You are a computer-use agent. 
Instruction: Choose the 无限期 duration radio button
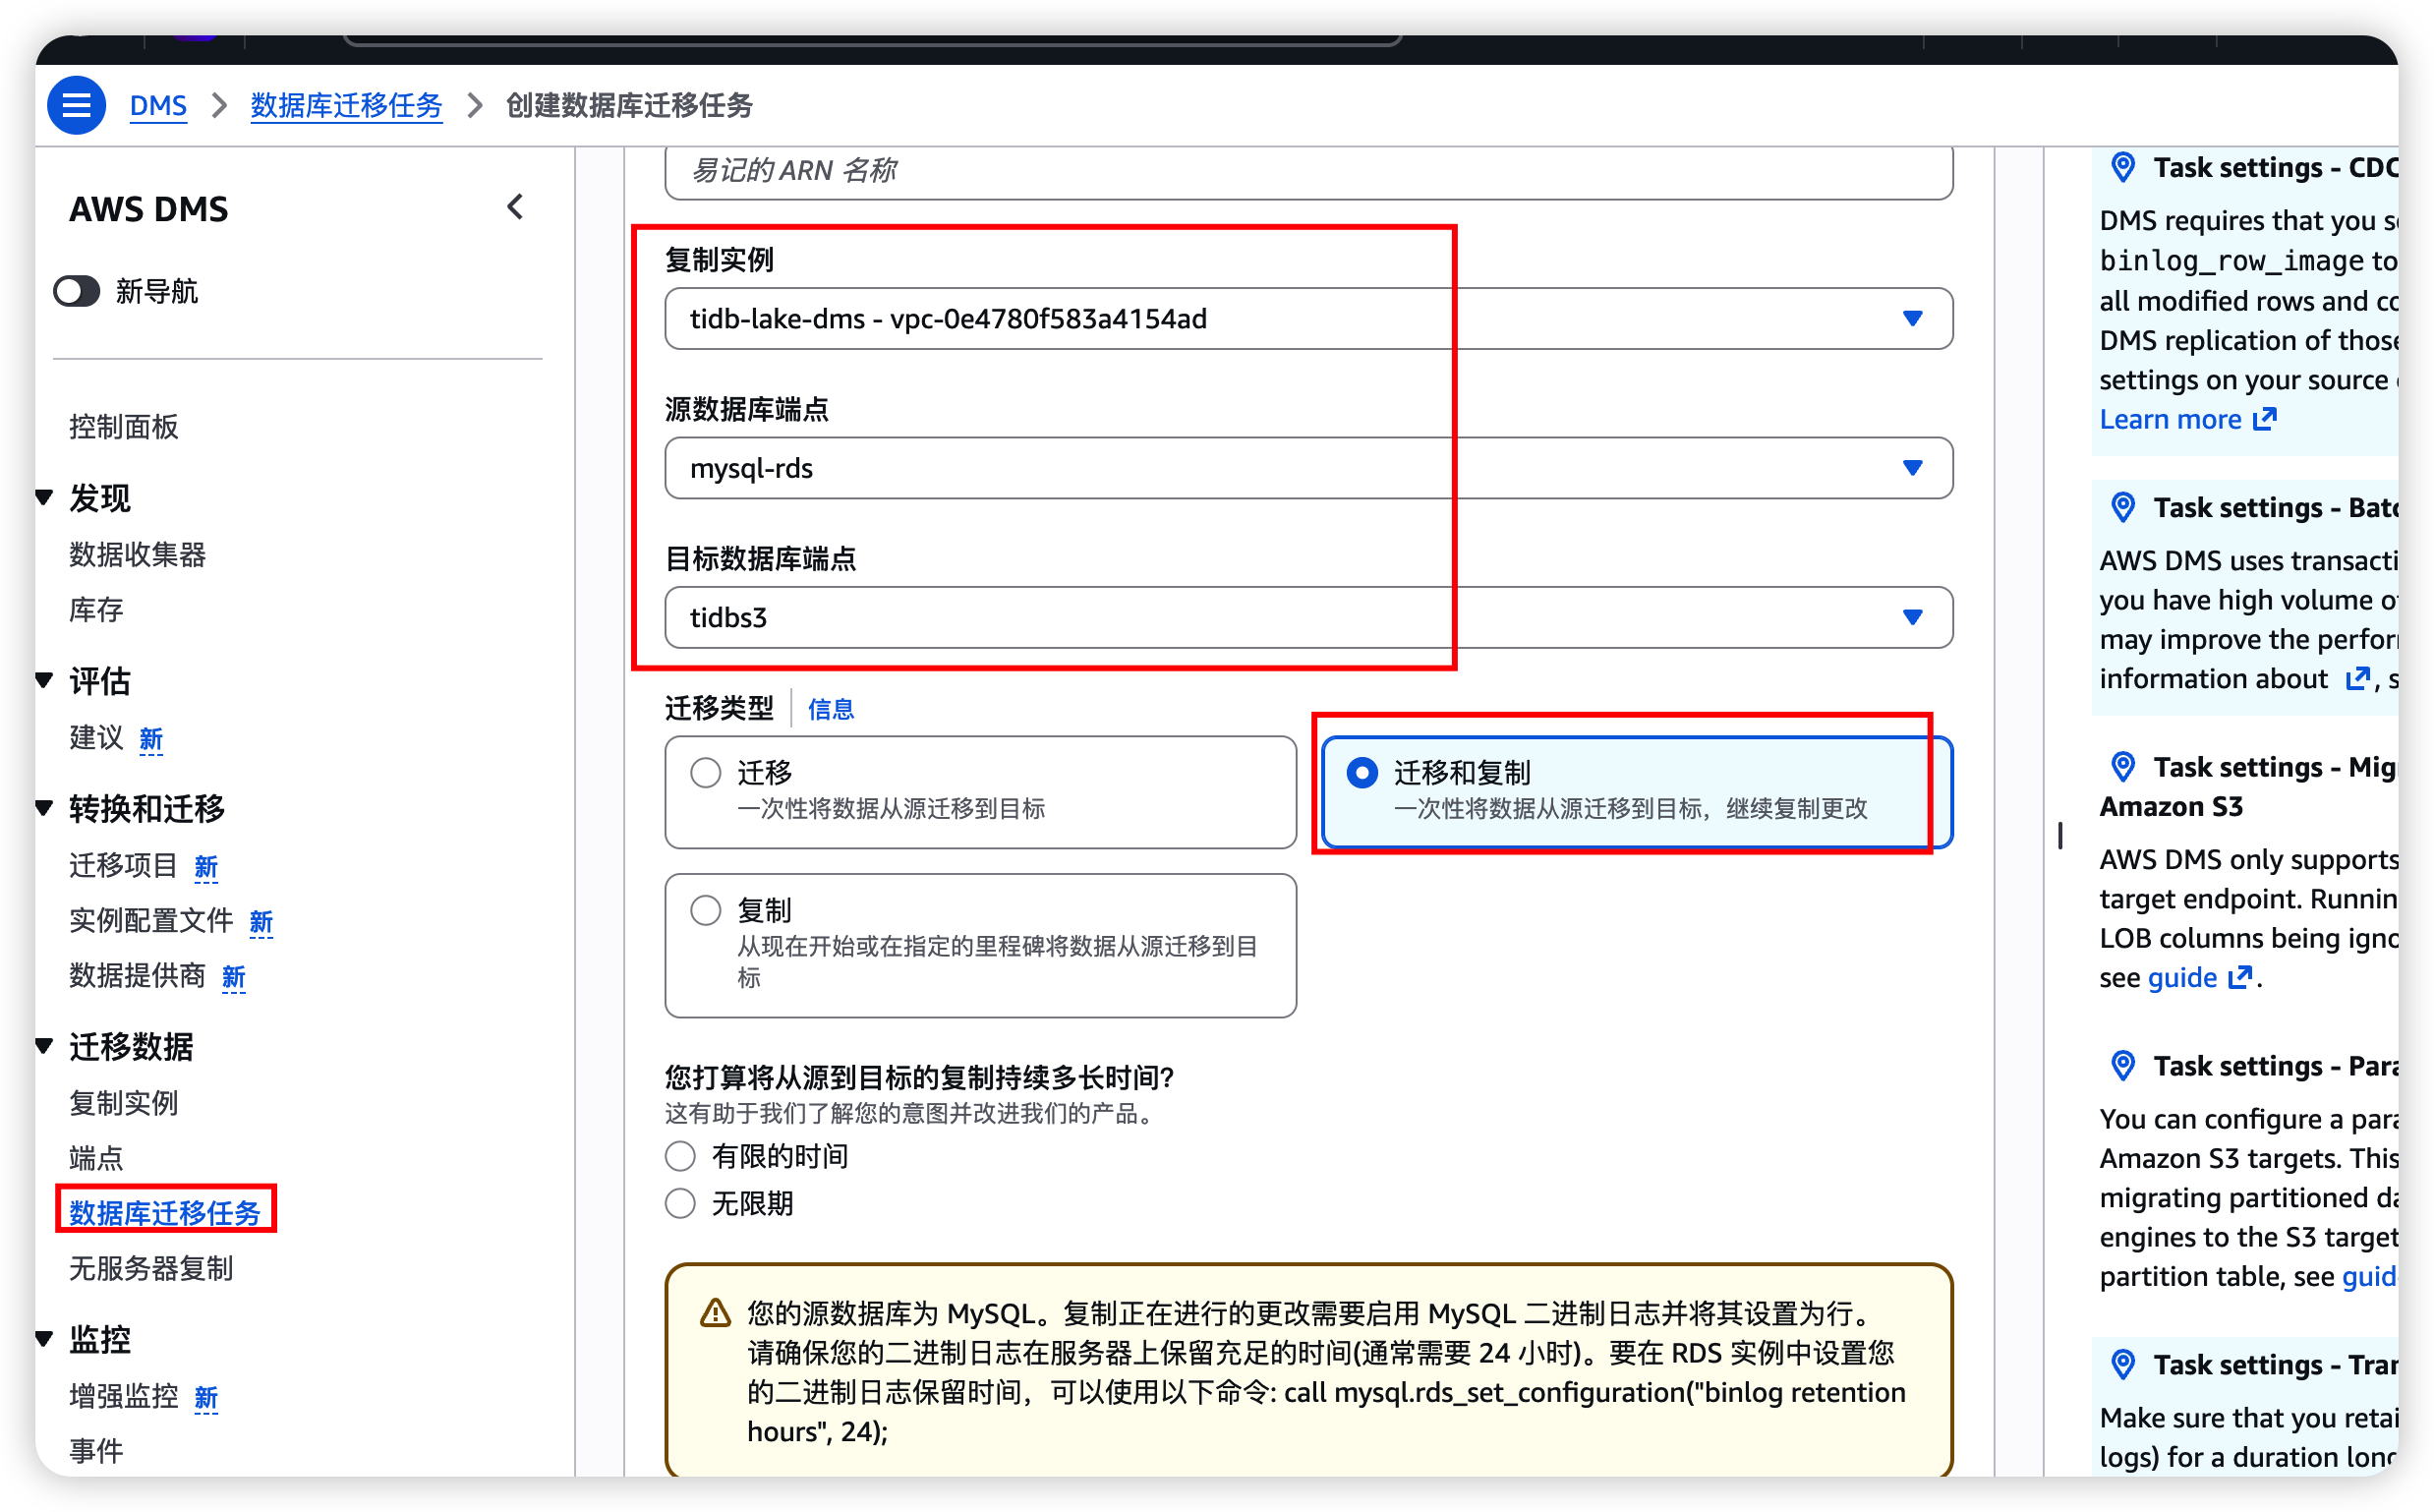(680, 1203)
